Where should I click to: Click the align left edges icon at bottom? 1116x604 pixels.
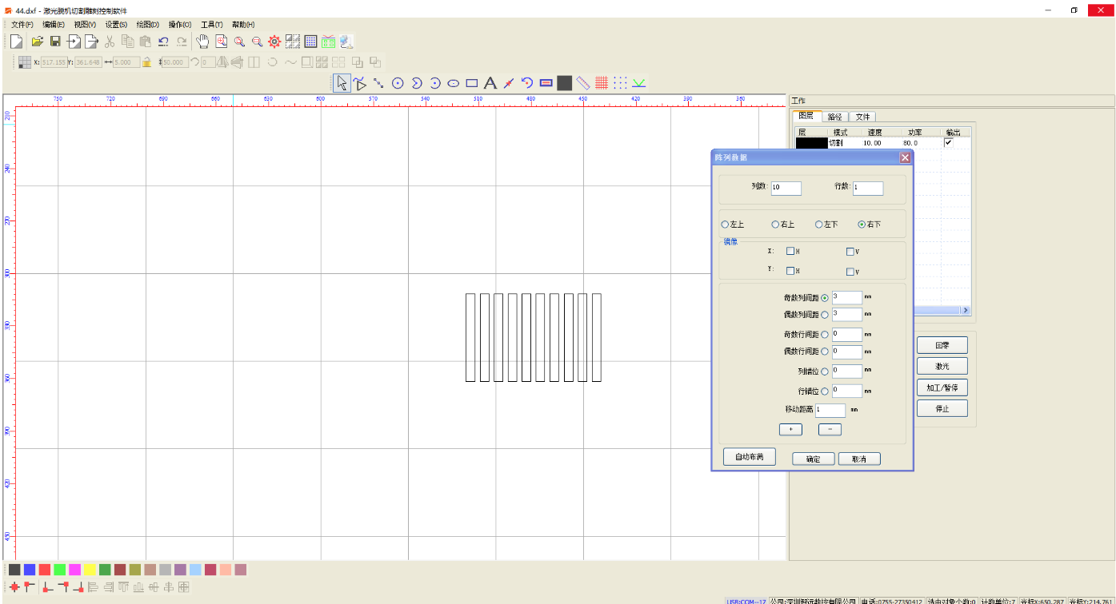(x=94, y=587)
